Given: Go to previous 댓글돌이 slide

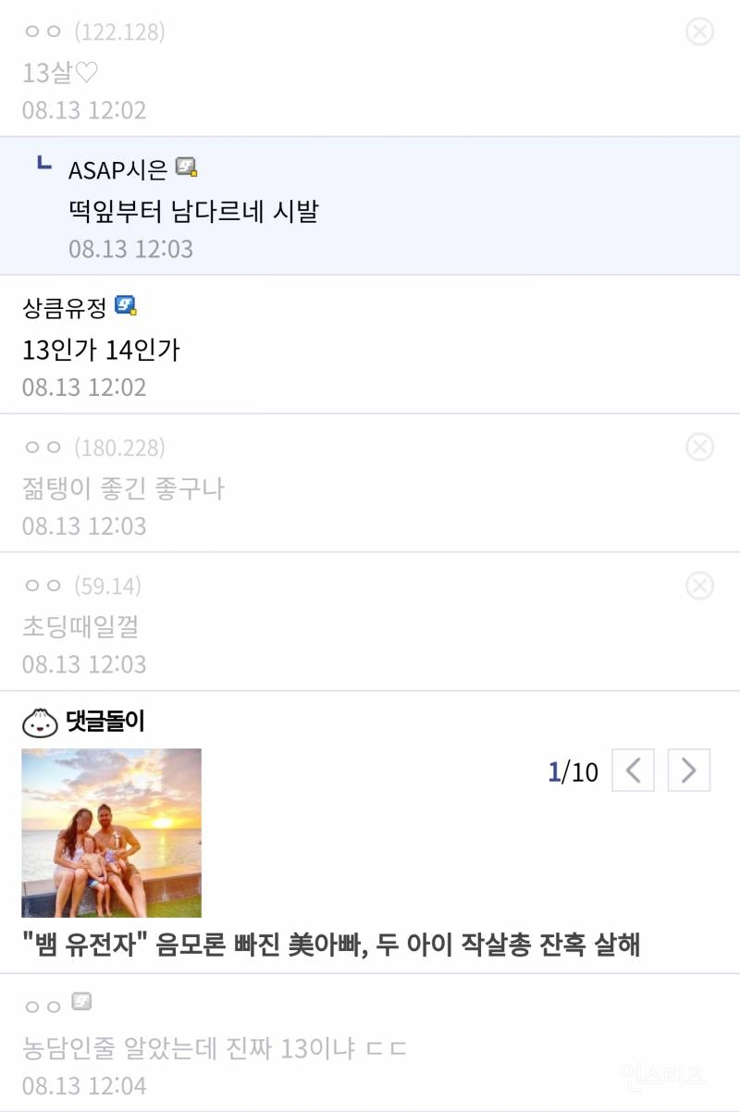Looking at the screenshot, I should tap(635, 771).
